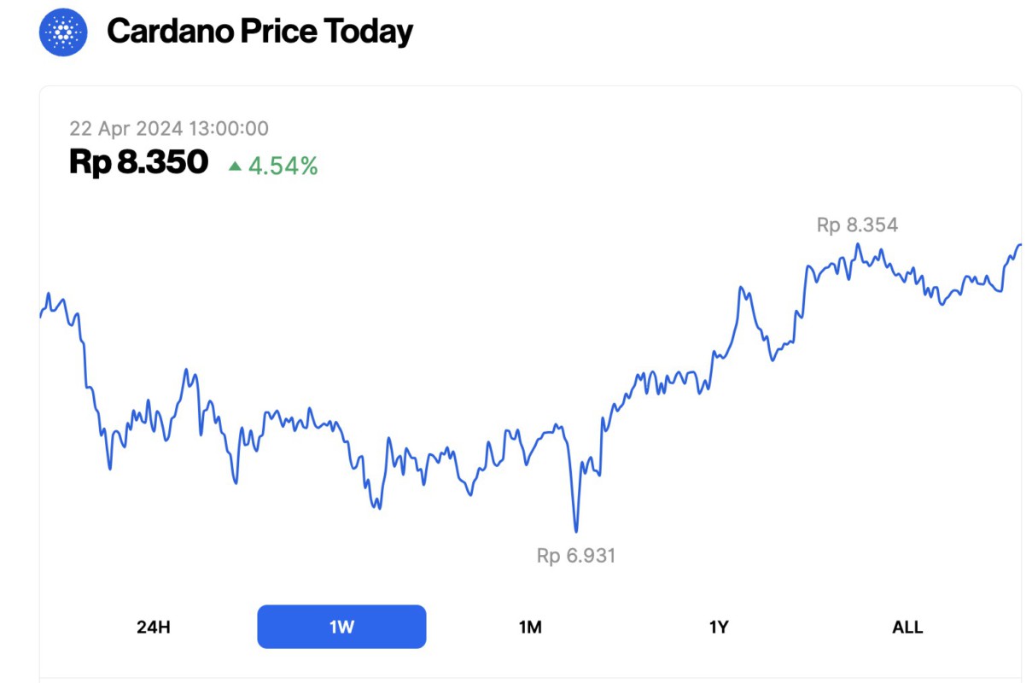The width and height of the screenshot is (1032, 683).
Task: Click the green upward triangle indicator
Action: tap(235, 166)
